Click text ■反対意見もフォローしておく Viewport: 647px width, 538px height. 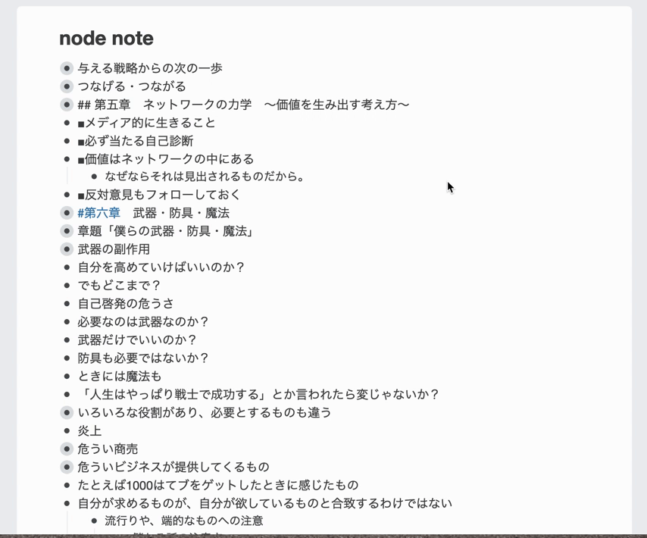coord(159,194)
